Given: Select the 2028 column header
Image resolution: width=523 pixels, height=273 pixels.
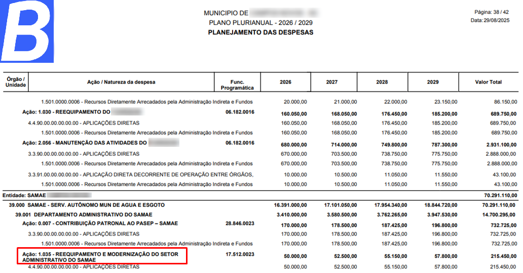Looking at the screenshot, I should (x=382, y=82).
